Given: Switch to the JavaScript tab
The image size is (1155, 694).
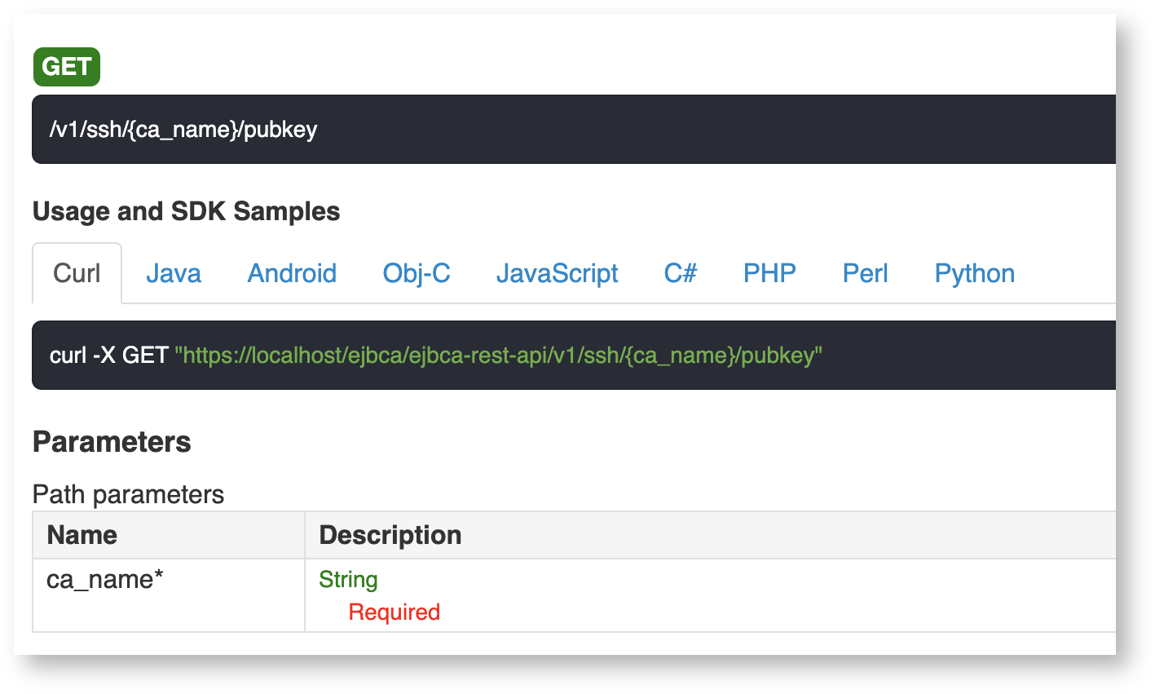Looking at the screenshot, I should coord(557,273).
